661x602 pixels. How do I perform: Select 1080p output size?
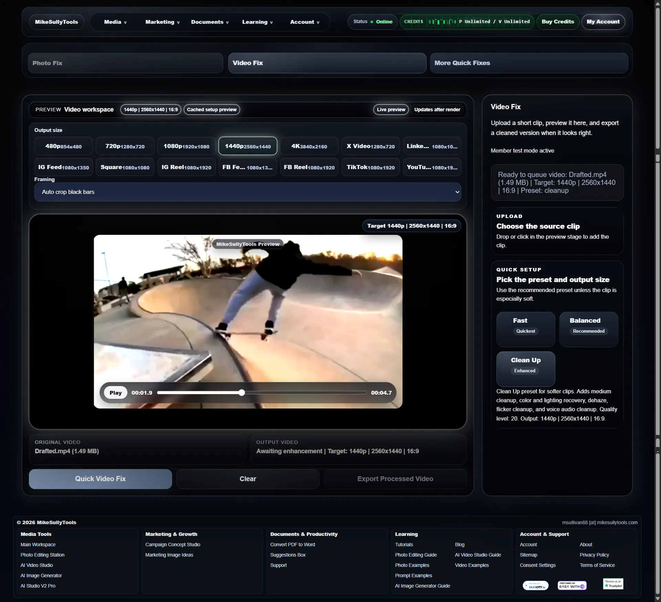tap(186, 146)
